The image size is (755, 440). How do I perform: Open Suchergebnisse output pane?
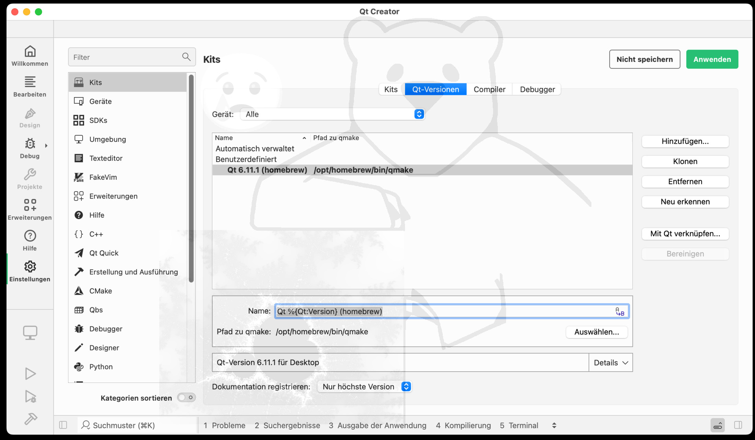[x=287, y=425]
